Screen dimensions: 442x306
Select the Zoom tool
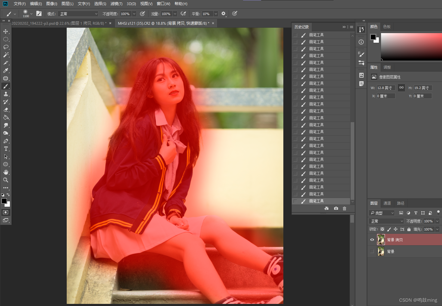coord(6,180)
